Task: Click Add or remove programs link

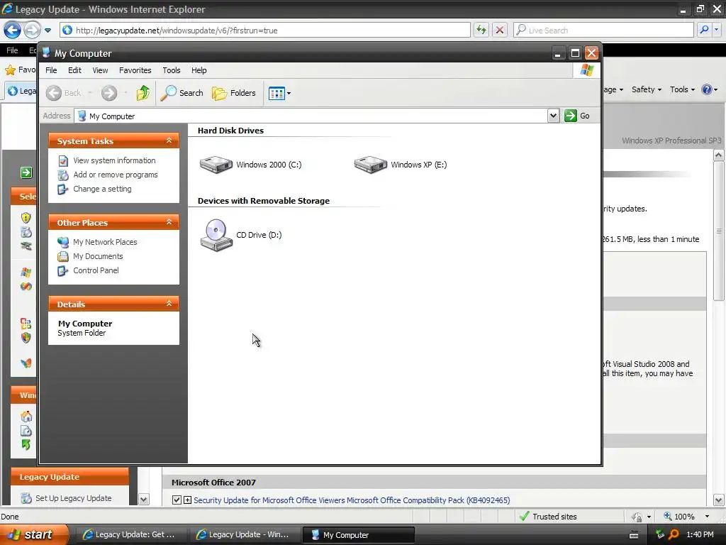Action: tap(116, 175)
